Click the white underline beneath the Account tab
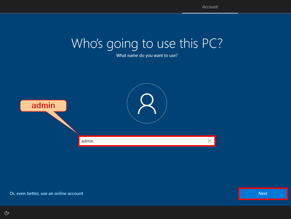Screen dimensions: 291x219 tap(210, 13)
